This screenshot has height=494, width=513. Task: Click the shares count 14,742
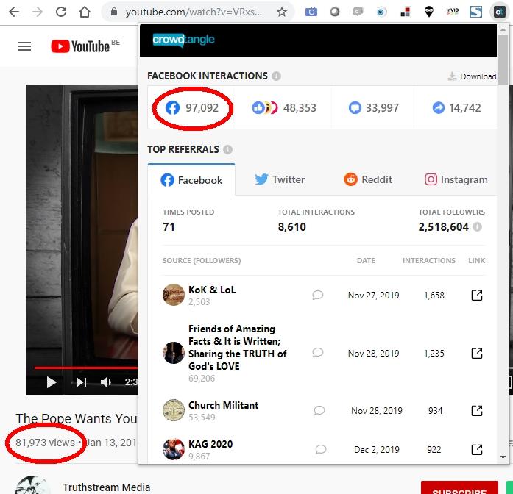(456, 107)
